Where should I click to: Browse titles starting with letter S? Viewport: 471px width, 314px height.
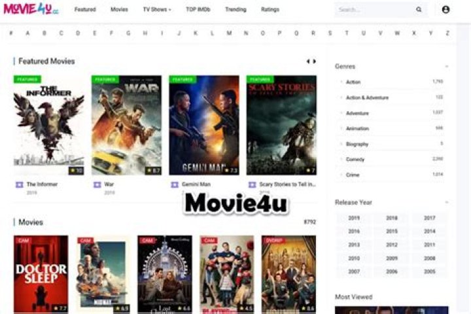[x=330, y=33]
